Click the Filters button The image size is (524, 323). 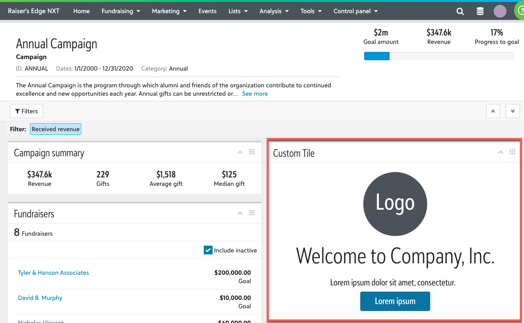(26, 111)
